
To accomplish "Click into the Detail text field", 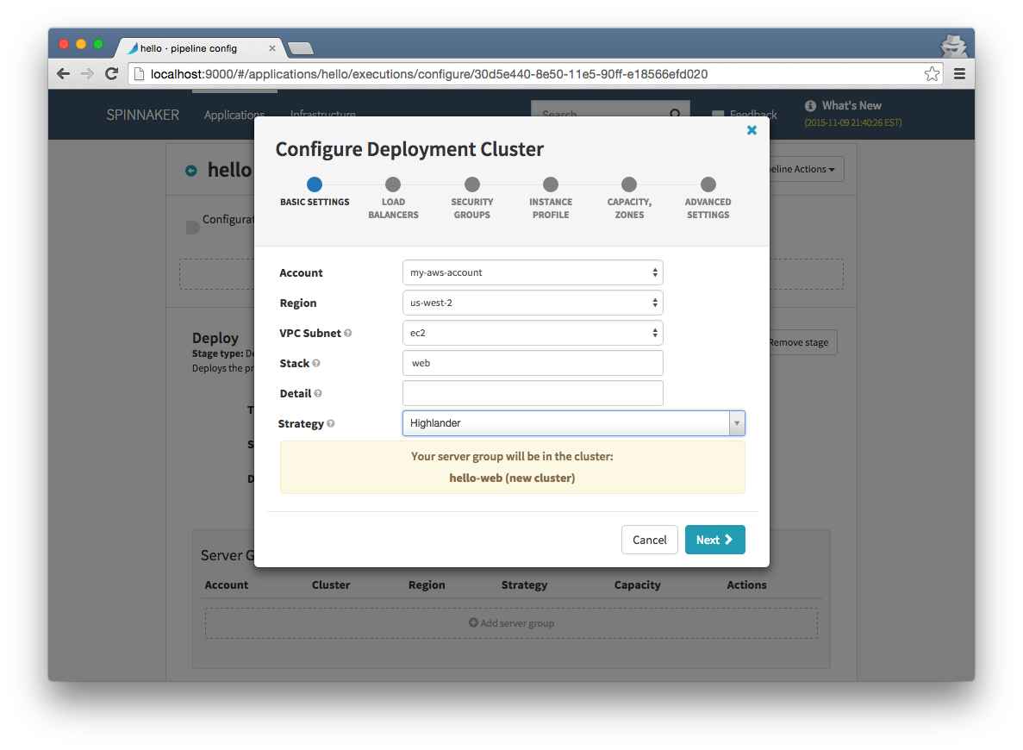I will coord(533,394).
